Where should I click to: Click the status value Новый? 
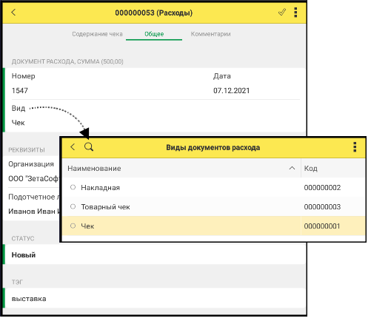pyautogui.click(x=24, y=255)
